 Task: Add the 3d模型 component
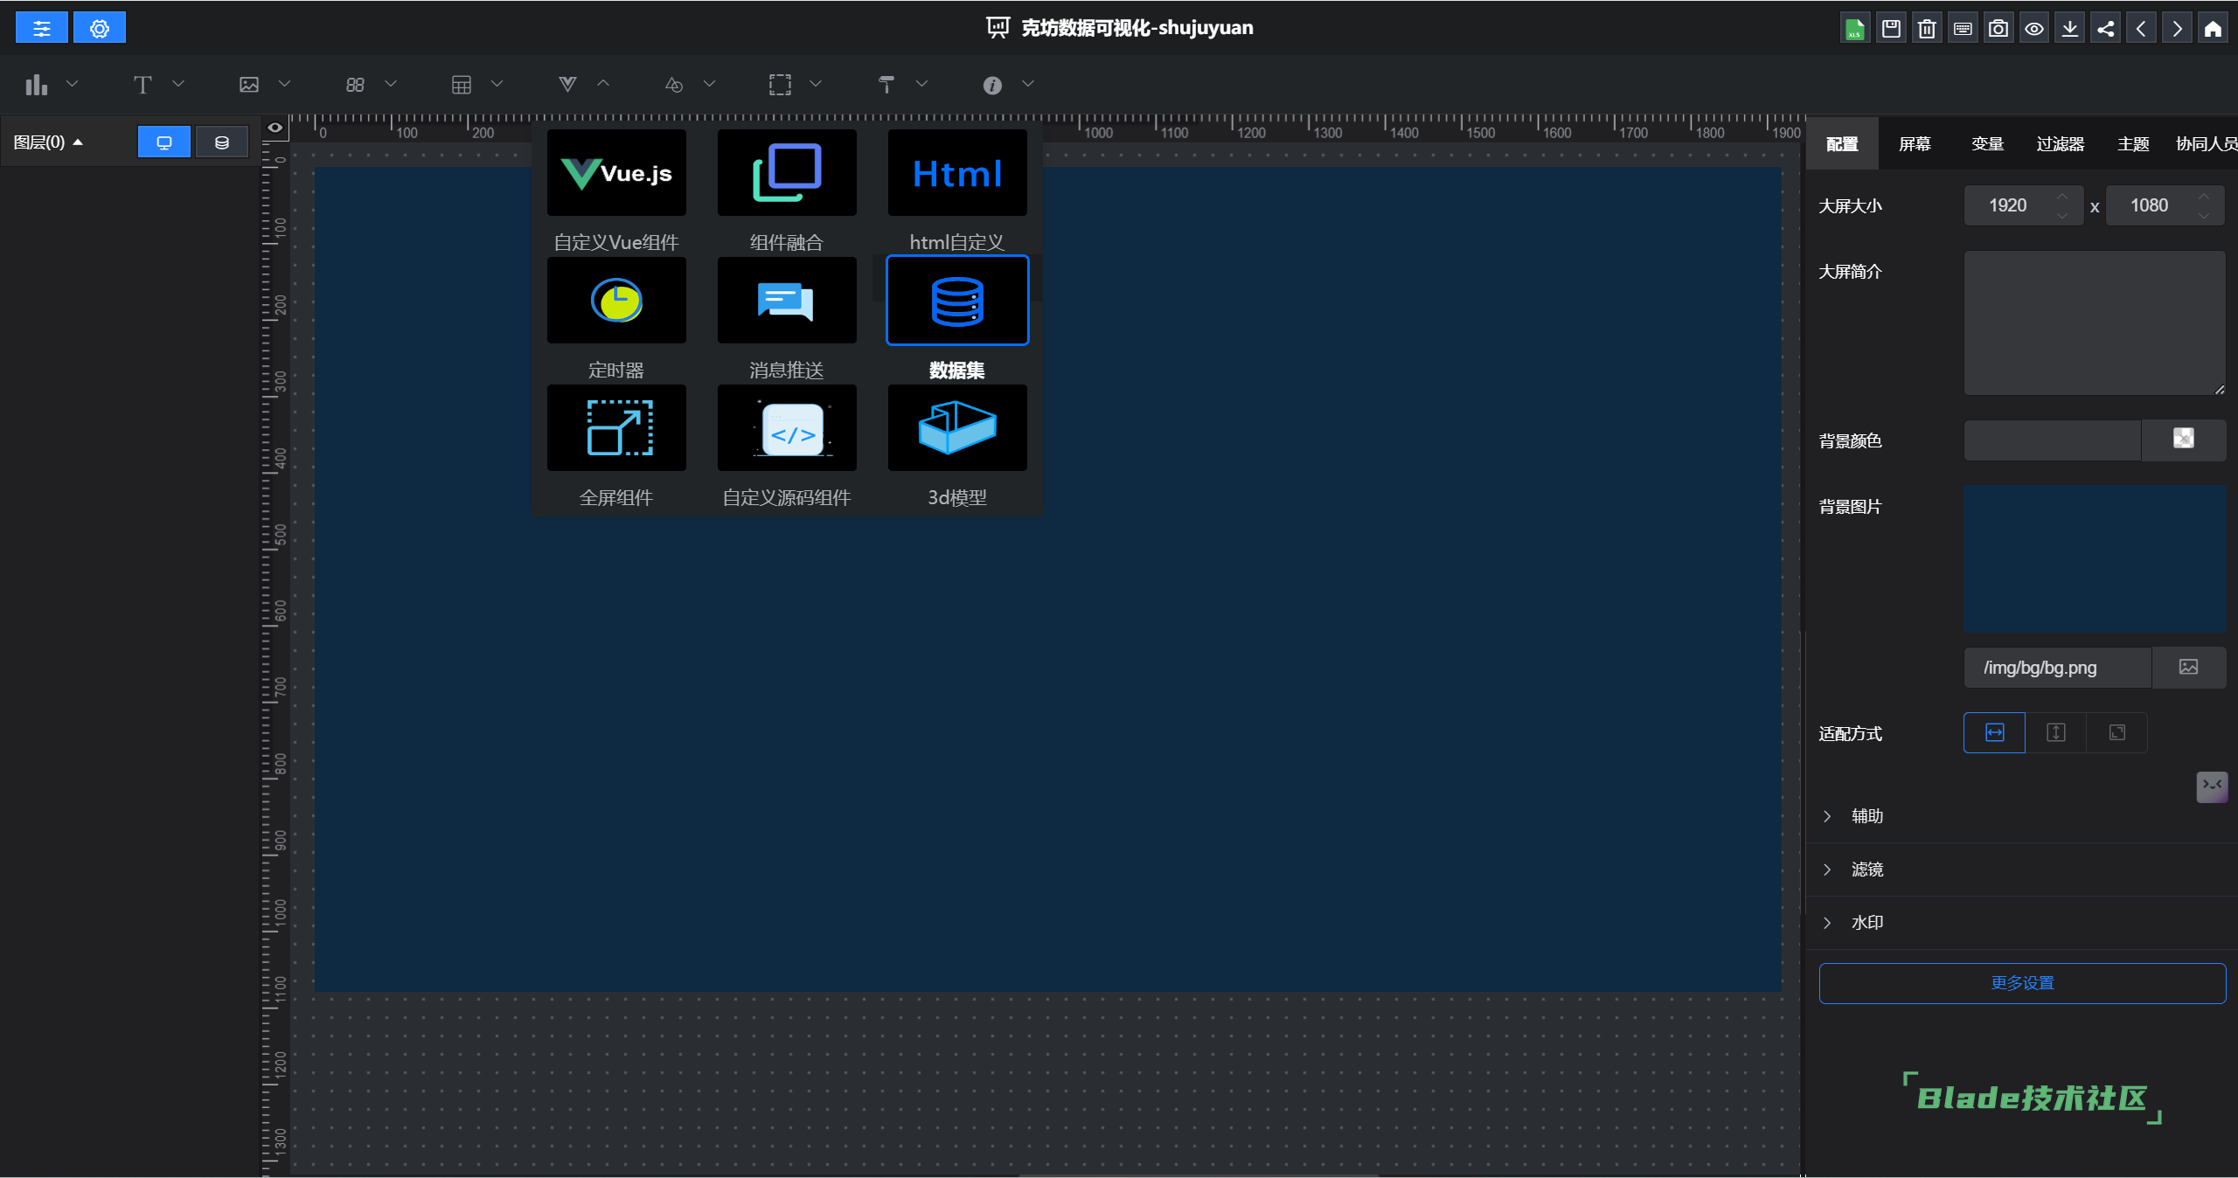point(957,428)
